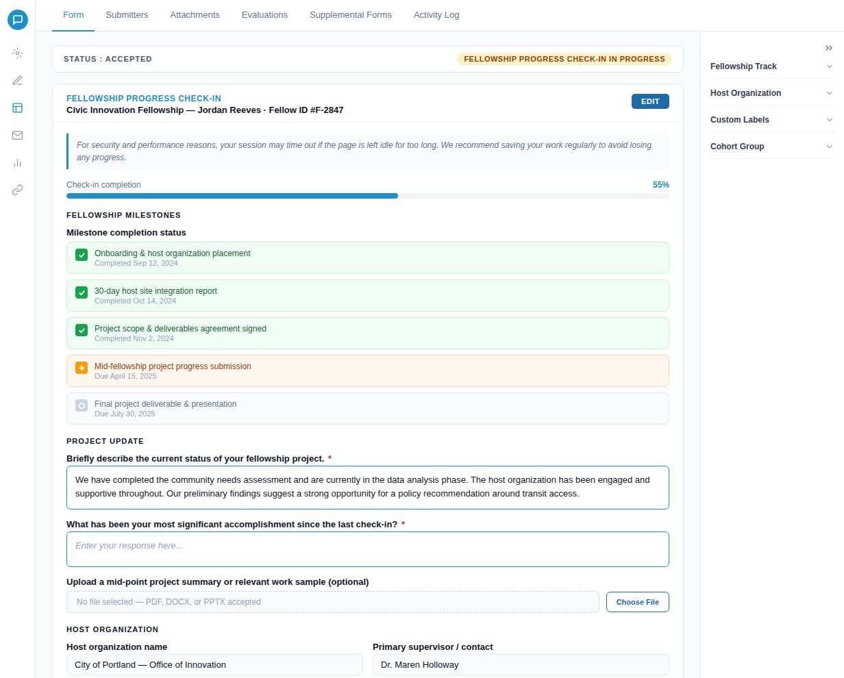Open the Activity Log tab
Screen dimensions: 844x678
coord(436,14)
